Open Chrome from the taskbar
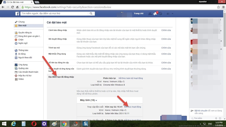This screenshot has width=226, height=127. point(64,124)
